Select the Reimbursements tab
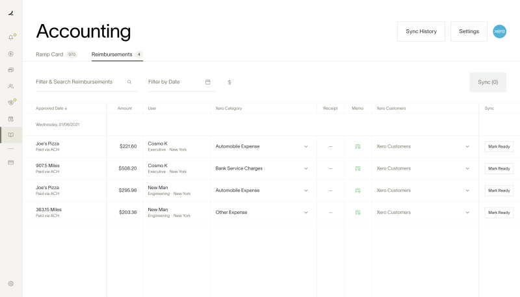 [117, 55]
